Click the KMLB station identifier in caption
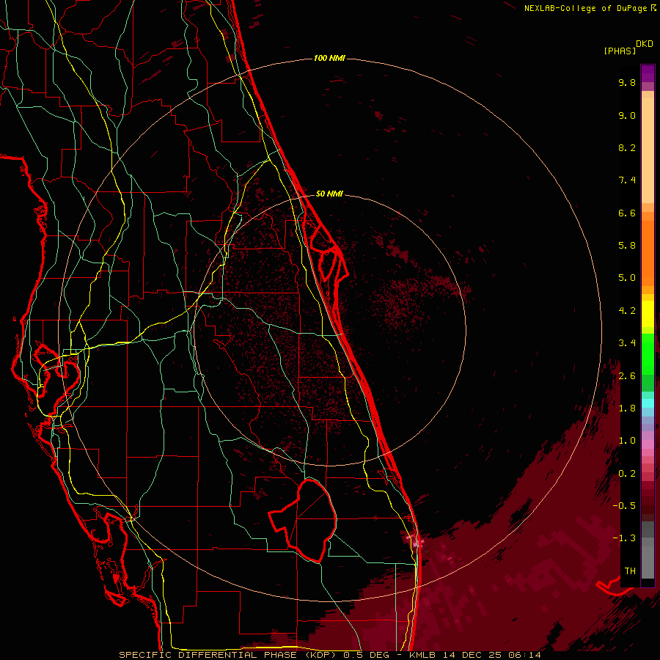 pyautogui.click(x=422, y=655)
